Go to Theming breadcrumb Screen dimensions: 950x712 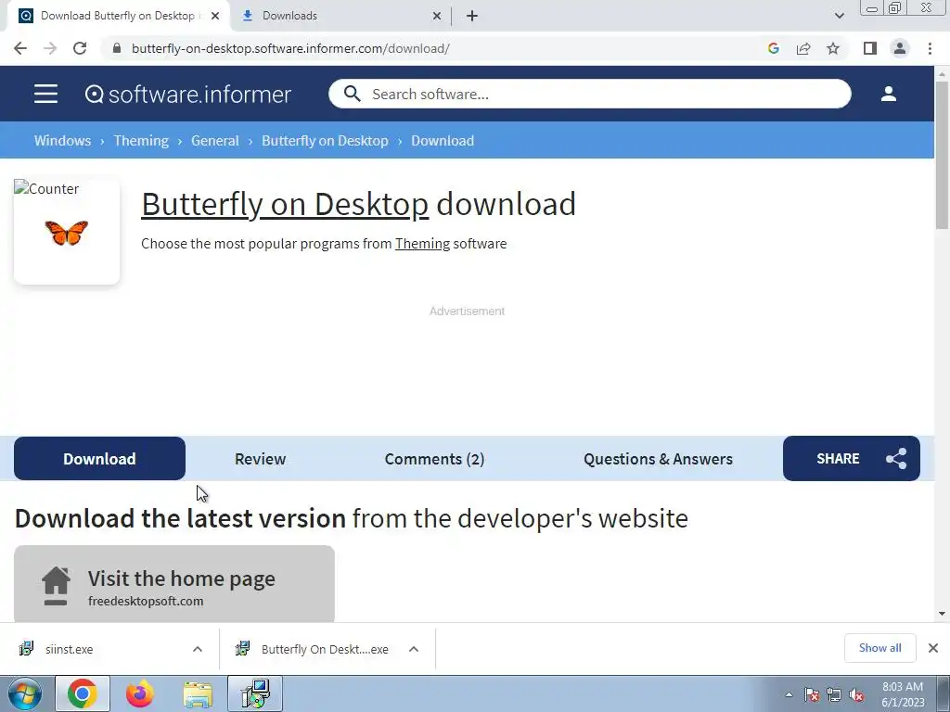pos(141,141)
